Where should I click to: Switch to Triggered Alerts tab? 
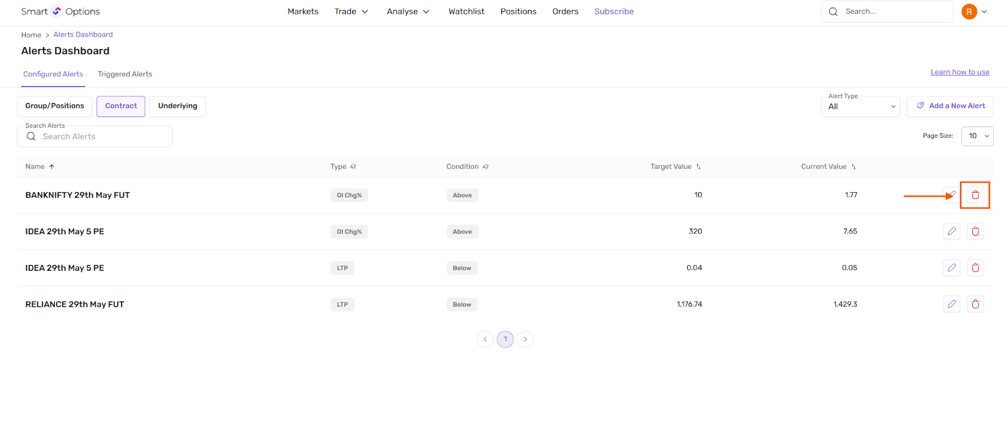pyautogui.click(x=125, y=74)
